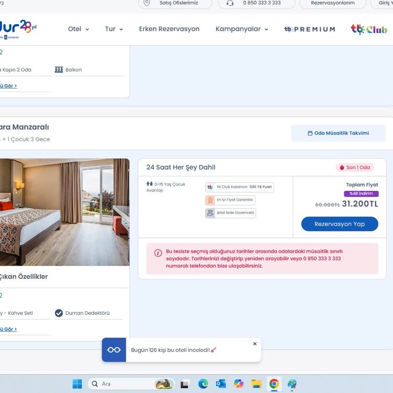
Task: Click the glasses icon on the visitor notification
Action: [114, 350]
